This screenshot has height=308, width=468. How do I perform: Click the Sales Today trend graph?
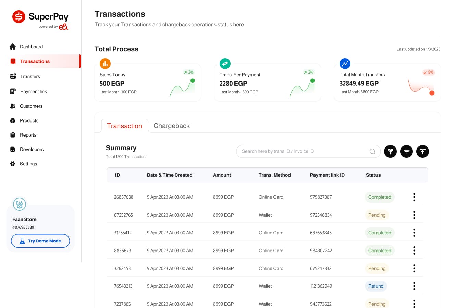pyautogui.click(x=182, y=88)
